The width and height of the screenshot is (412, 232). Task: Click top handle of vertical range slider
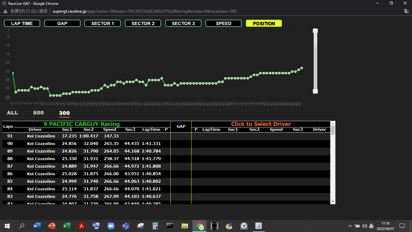tap(315, 31)
